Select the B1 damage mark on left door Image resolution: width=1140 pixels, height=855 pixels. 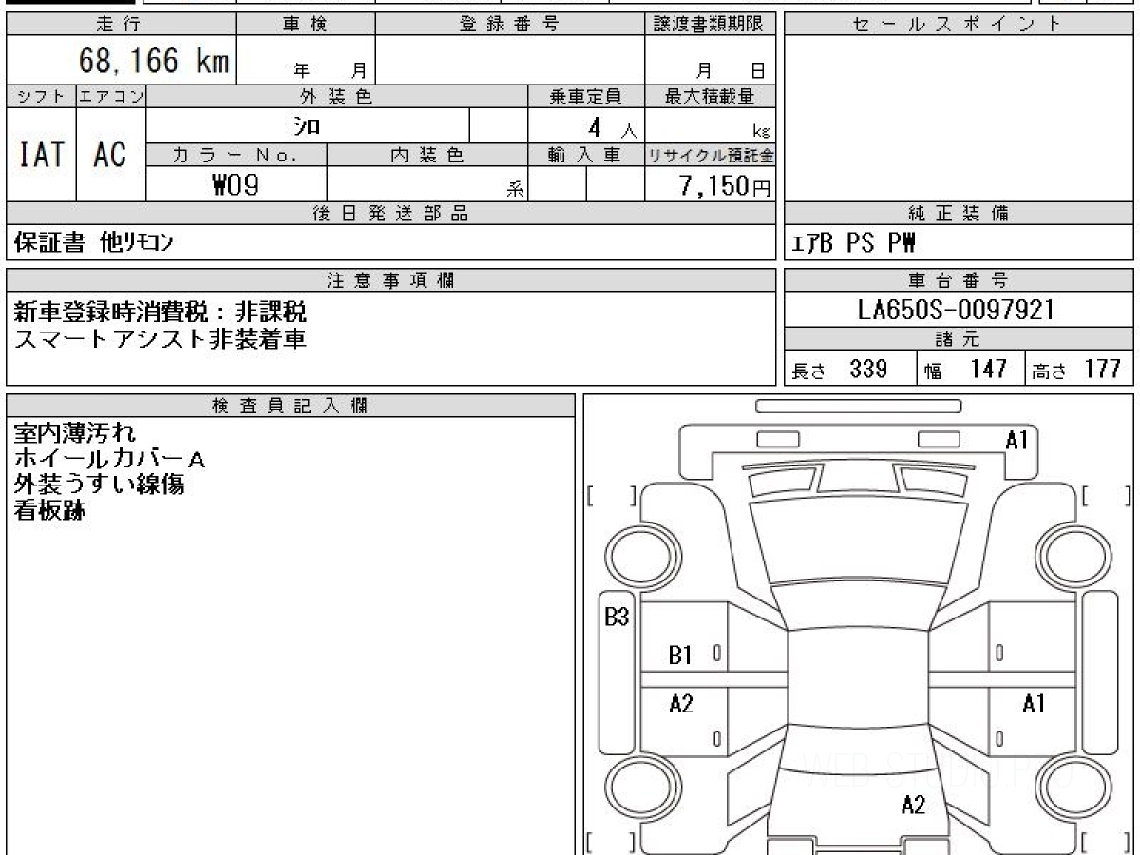680,655
